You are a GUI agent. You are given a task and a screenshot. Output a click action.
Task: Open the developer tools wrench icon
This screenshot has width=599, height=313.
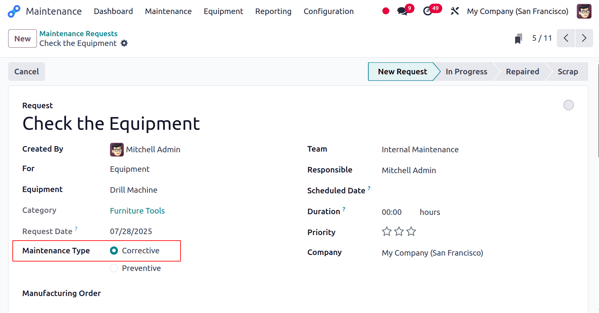(x=454, y=11)
